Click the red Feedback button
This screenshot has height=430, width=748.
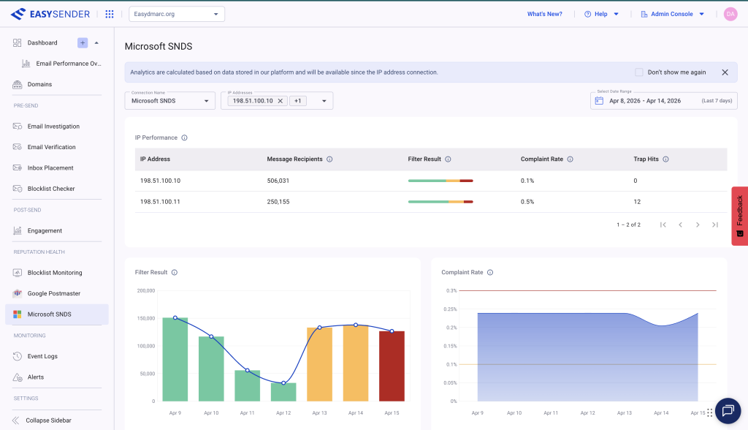tap(739, 216)
